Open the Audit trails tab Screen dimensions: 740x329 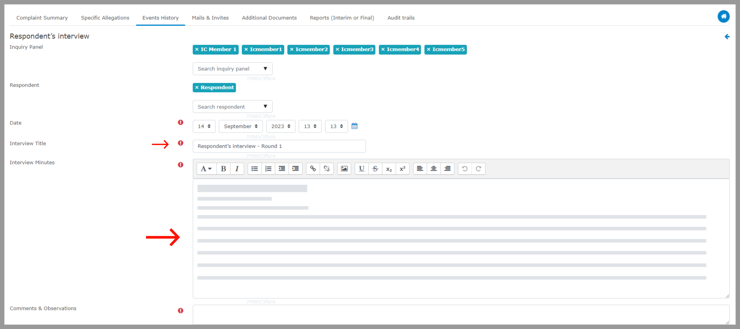(x=401, y=18)
